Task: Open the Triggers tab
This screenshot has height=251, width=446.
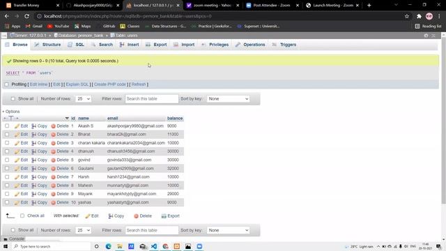Action: (284, 45)
